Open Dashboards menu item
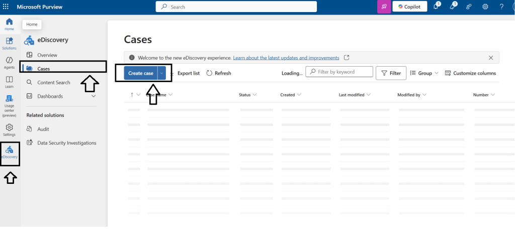The width and height of the screenshot is (515, 236). point(50,96)
